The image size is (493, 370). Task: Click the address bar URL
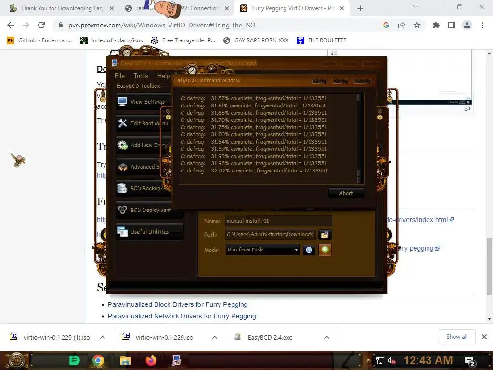pos(162,25)
